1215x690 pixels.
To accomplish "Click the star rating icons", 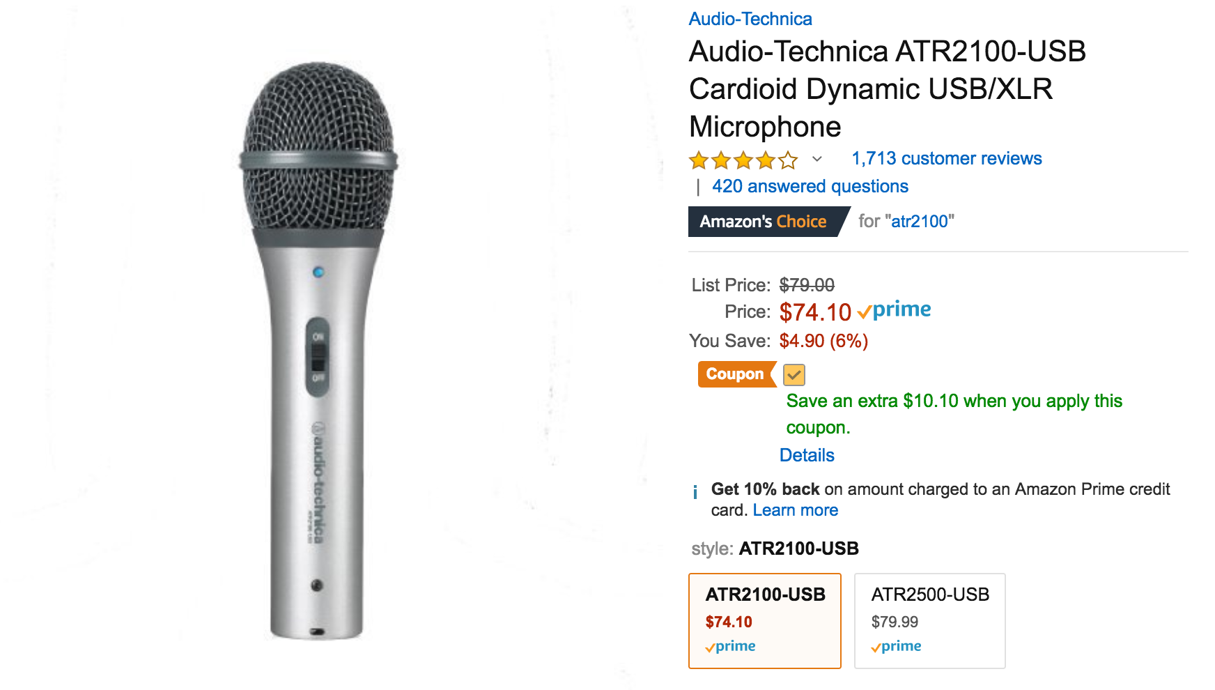I will pyautogui.click(x=743, y=160).
